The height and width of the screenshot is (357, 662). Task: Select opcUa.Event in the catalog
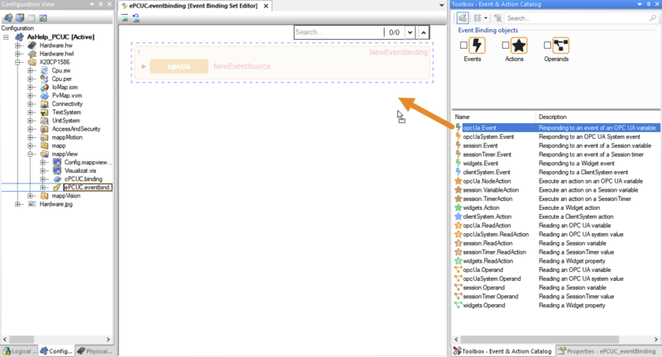point(480,128)
